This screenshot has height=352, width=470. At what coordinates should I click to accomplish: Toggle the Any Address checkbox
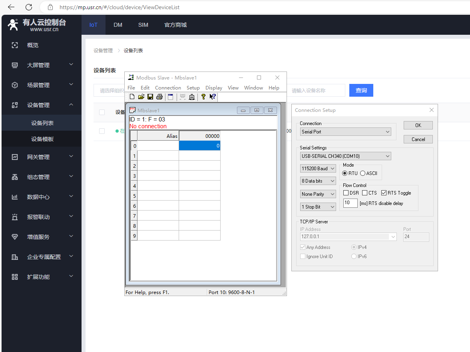pos(303,247)
